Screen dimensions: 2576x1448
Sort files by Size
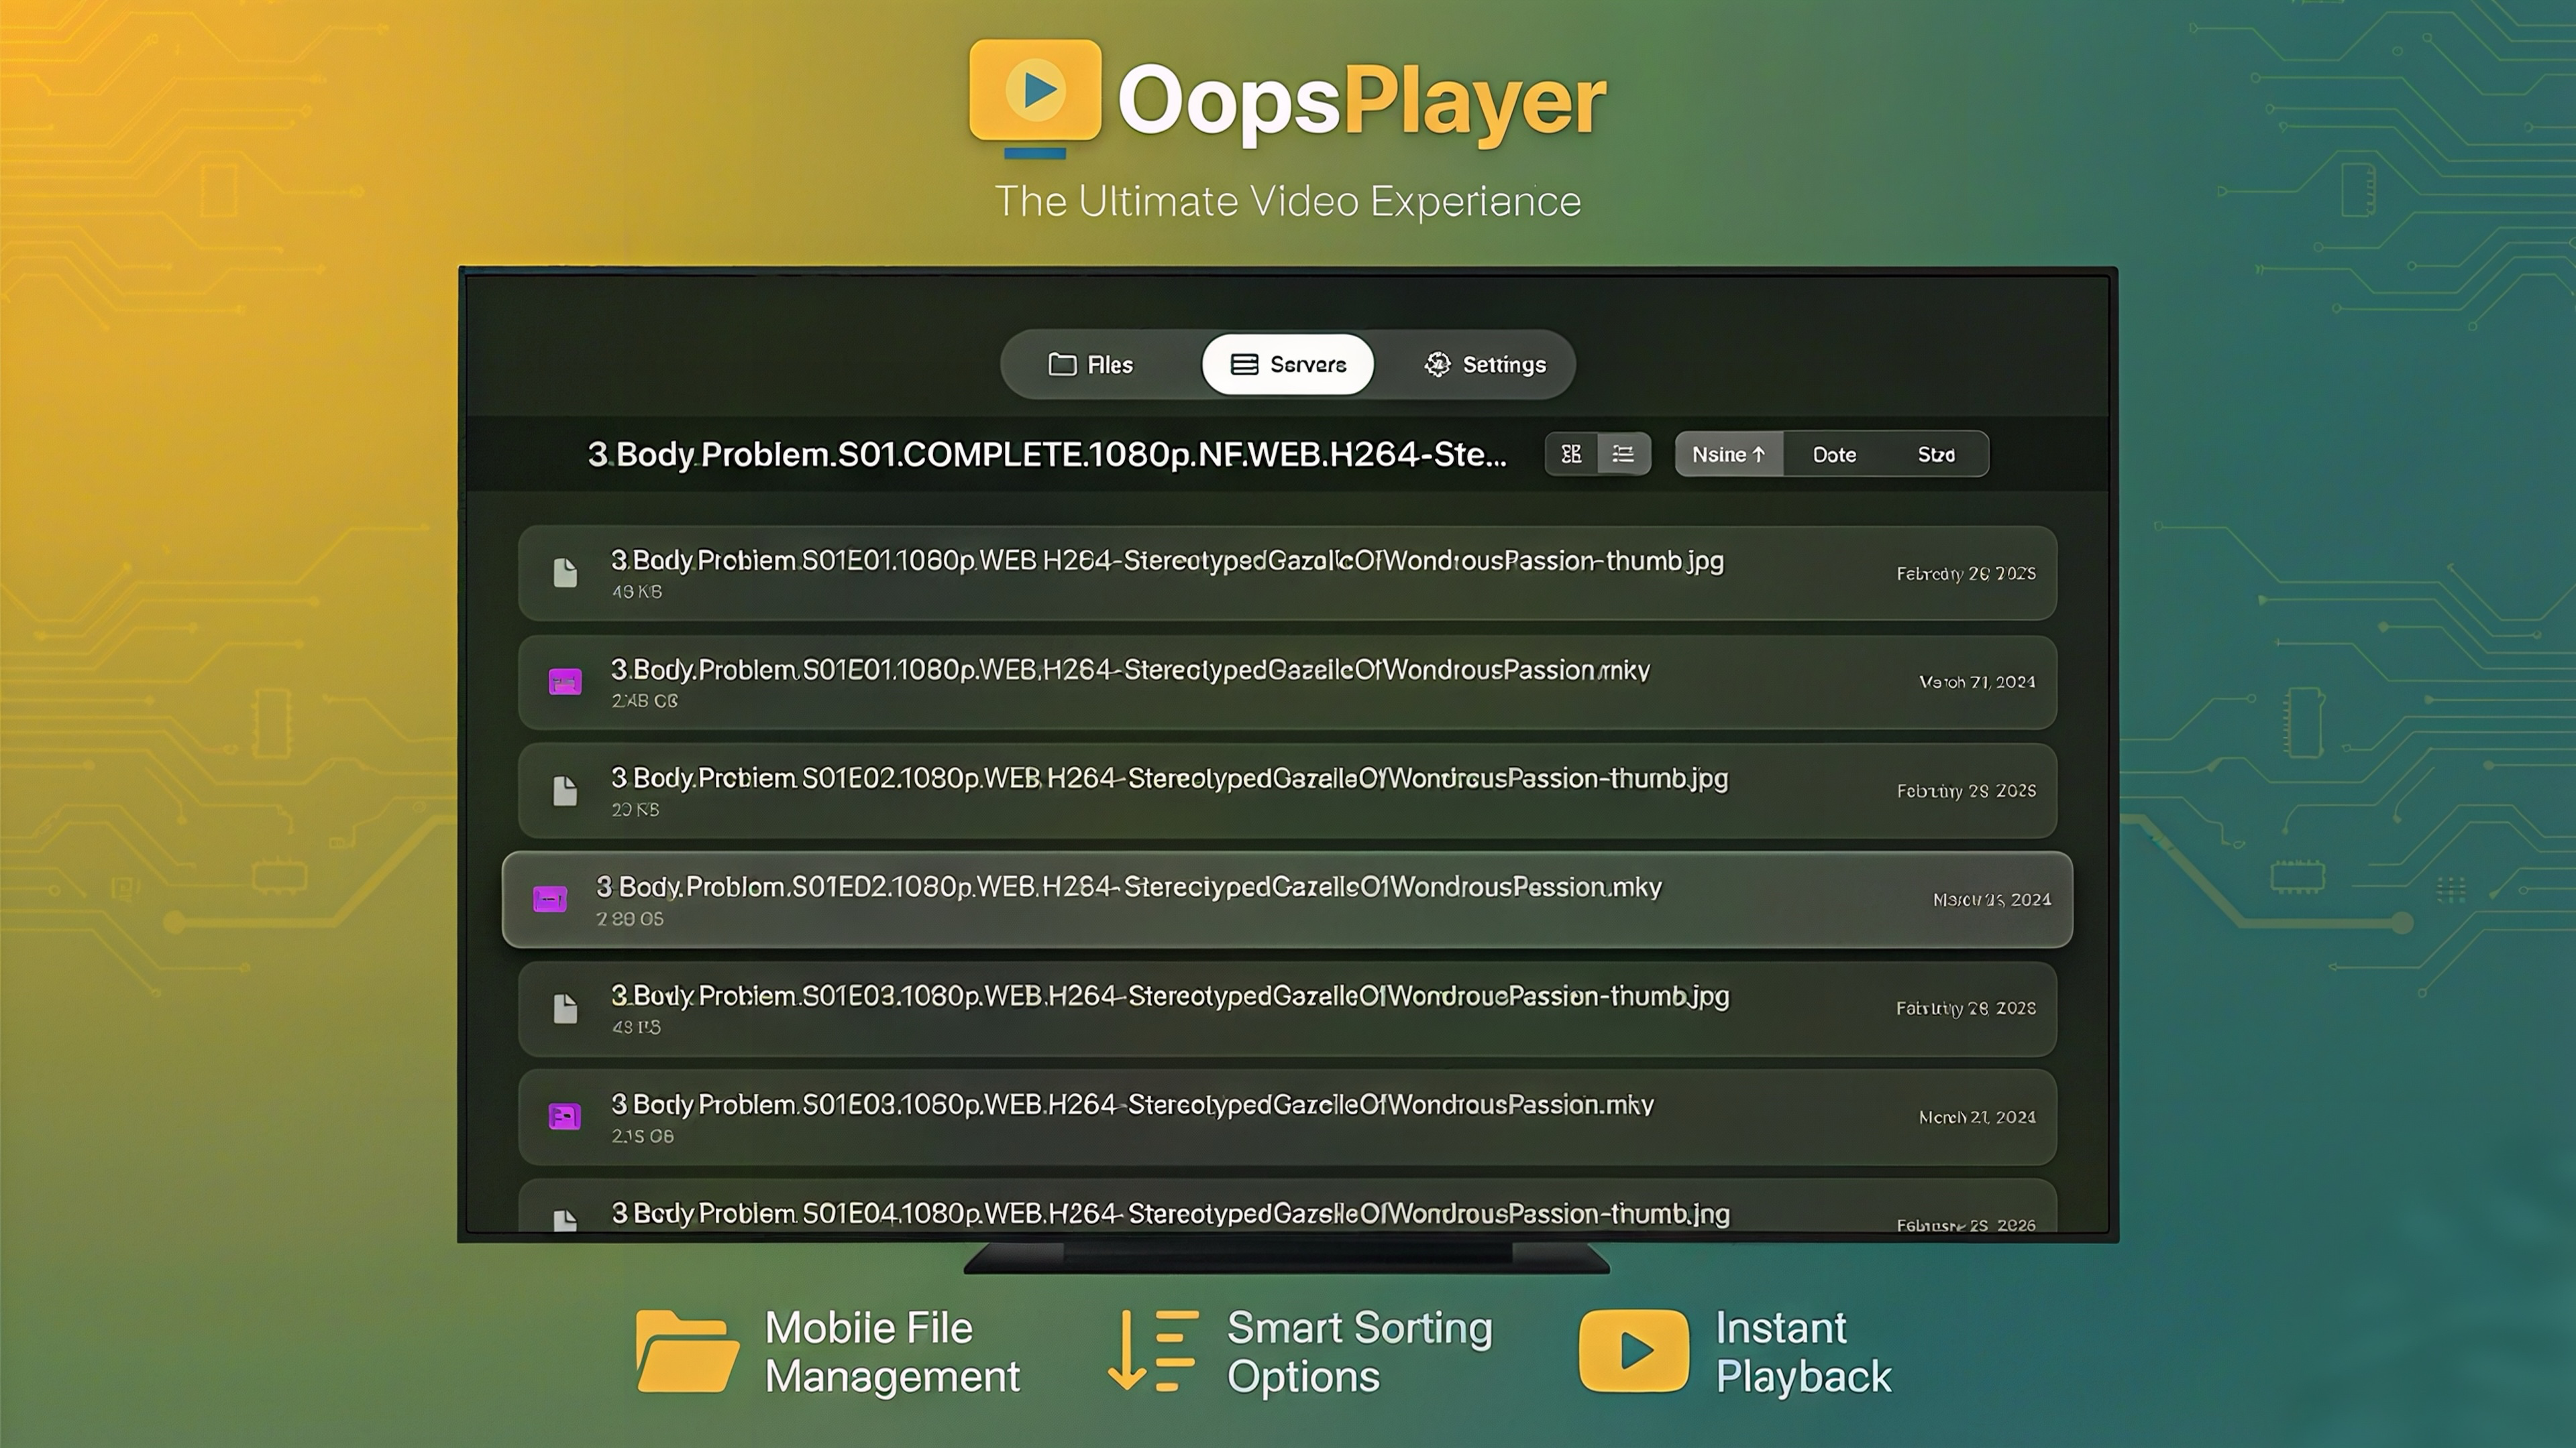click(1936, 455)
